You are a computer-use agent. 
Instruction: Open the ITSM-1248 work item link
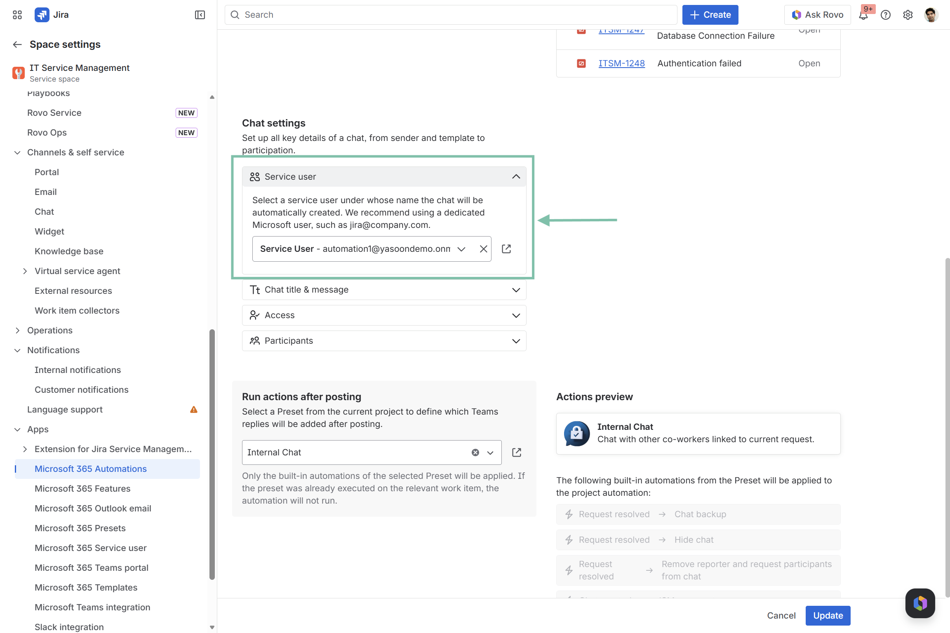click(x=621, y=63)
